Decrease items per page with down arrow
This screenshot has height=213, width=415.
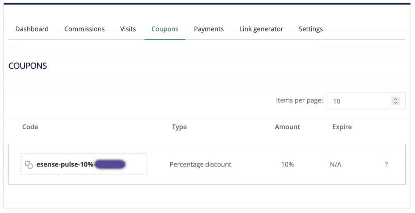(x=396, y=103)
